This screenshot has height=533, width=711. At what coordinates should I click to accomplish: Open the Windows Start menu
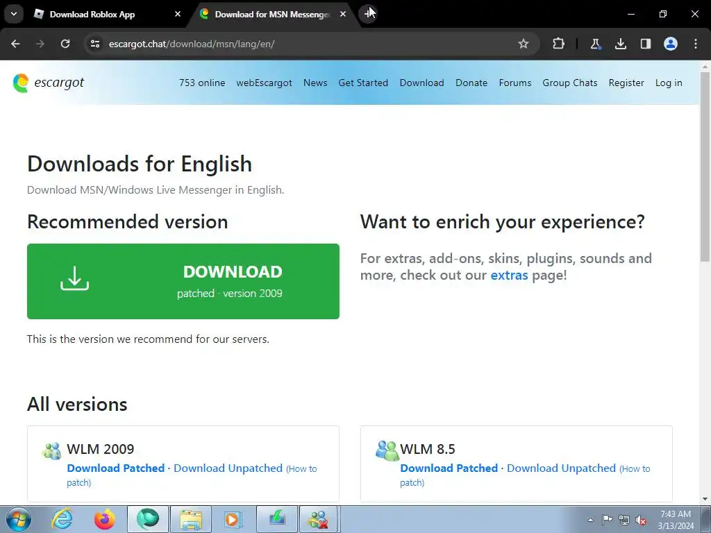coord(18,519)
